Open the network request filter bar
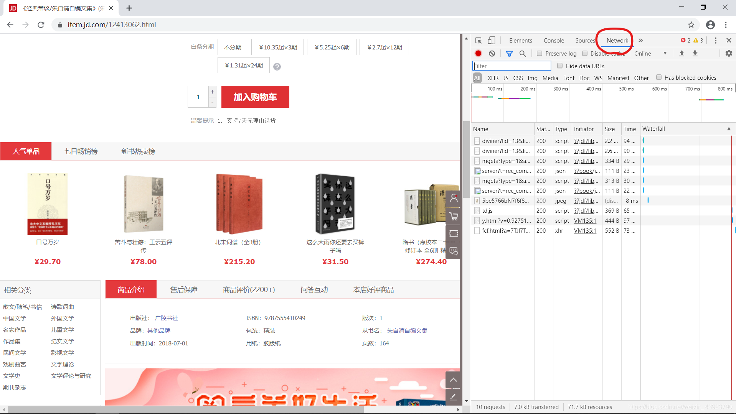Viewport: 736px width, 414px height. pos(509,53)
